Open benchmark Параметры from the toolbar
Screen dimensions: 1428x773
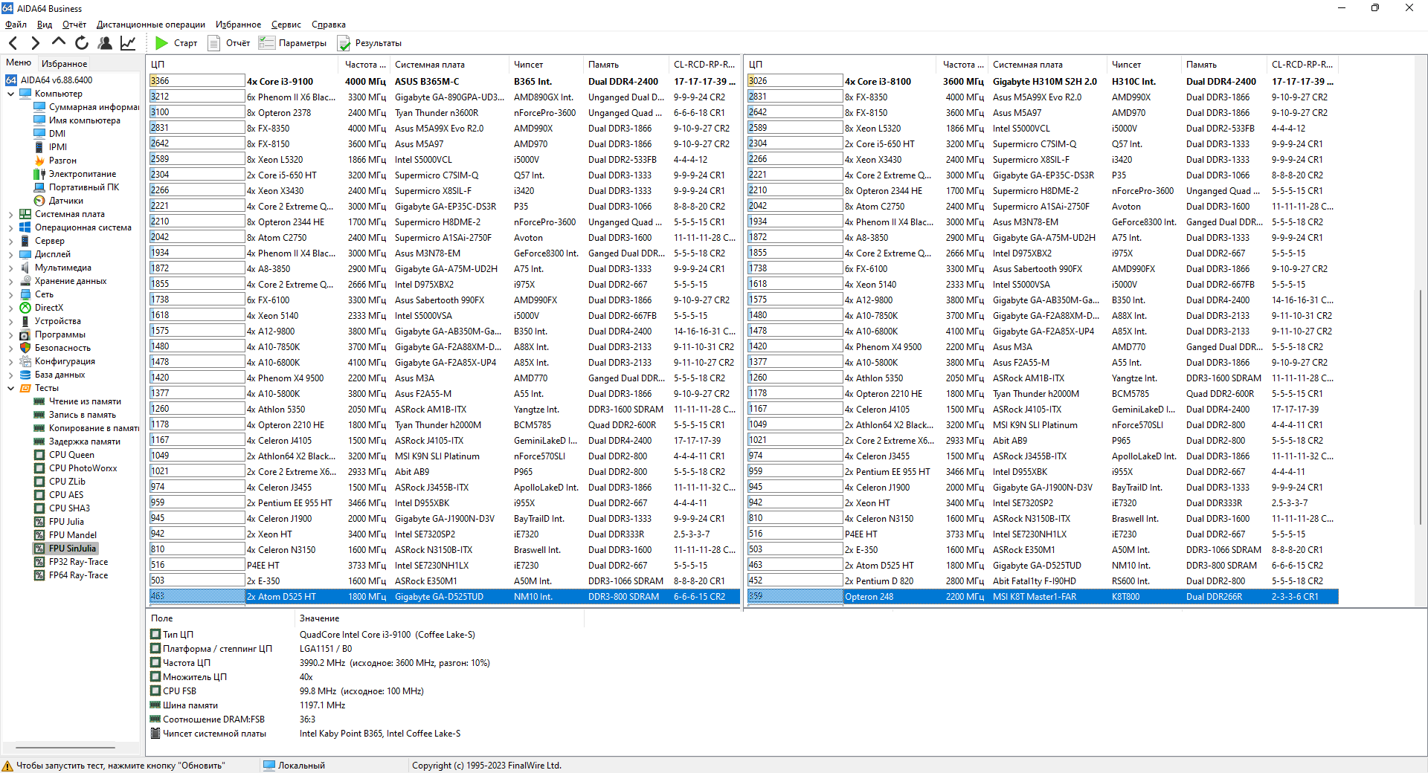click(x=292, y=43)
